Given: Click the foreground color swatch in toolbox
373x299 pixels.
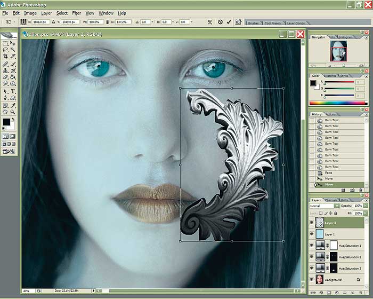Looking at the screenshot, I should tap(6, 122).
